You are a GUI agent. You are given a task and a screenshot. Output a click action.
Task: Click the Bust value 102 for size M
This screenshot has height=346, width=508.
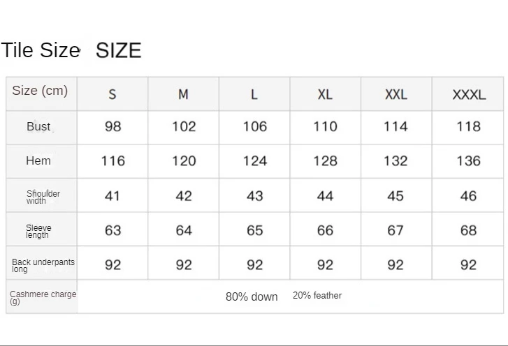point(184,126)
